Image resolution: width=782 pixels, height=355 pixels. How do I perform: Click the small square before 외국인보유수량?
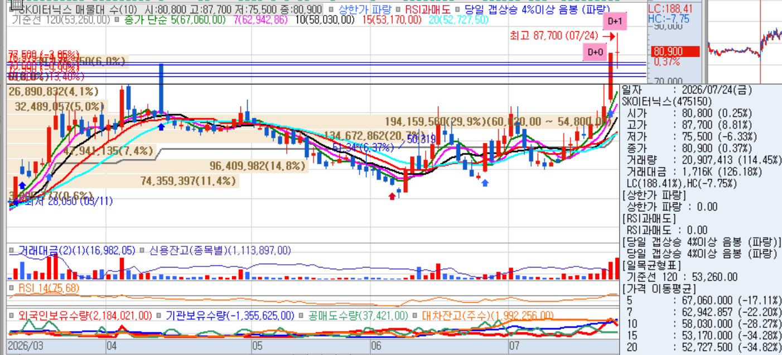click(x=12, y=315)
